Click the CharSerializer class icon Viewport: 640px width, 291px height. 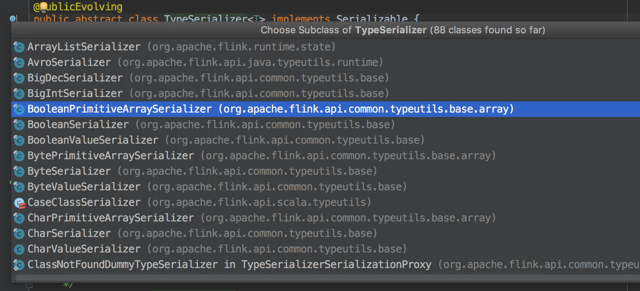[x=19, y=234]
